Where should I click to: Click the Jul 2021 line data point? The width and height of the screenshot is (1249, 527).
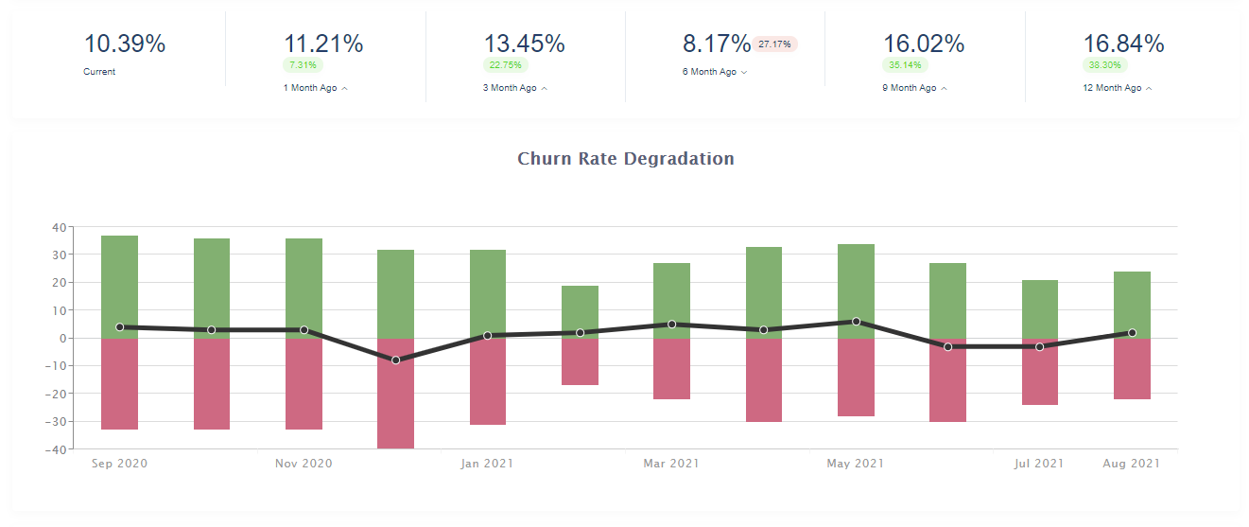[x=1040, y=347]
